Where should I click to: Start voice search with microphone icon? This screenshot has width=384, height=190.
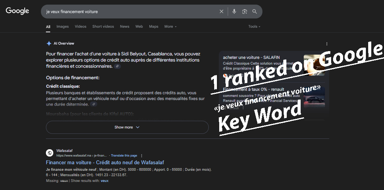(234, 12)
